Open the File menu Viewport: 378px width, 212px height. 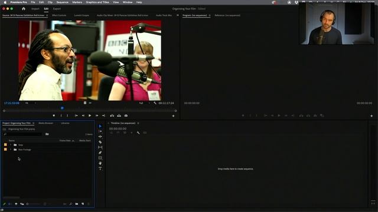(x=33, y=2)
